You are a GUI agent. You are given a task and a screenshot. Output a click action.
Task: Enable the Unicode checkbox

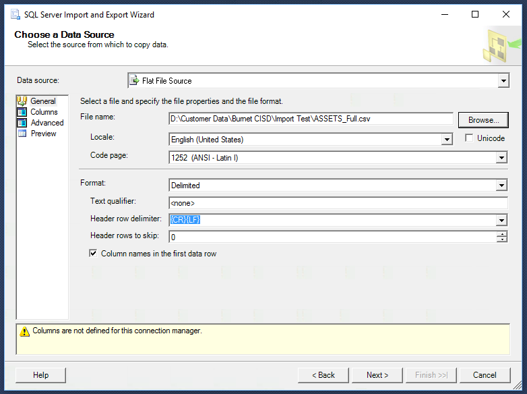click(x=469, y=138)
